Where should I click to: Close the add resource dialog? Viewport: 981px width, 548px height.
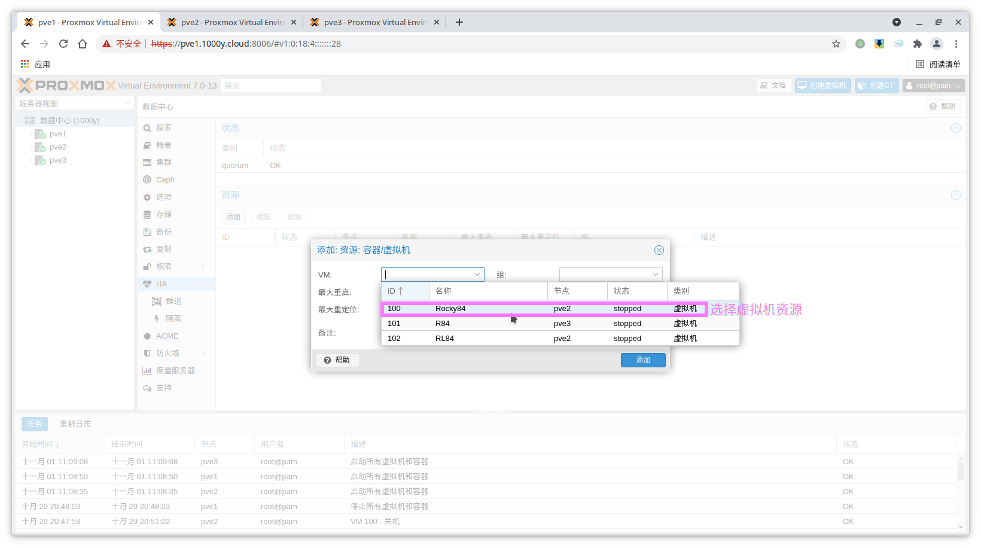tap(659, 250)
